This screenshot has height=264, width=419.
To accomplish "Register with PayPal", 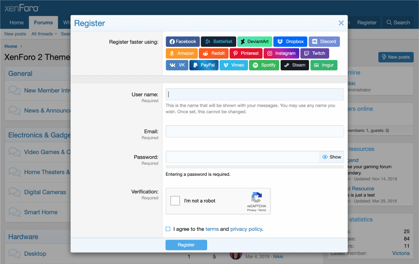I will click(x=204, y=65).
